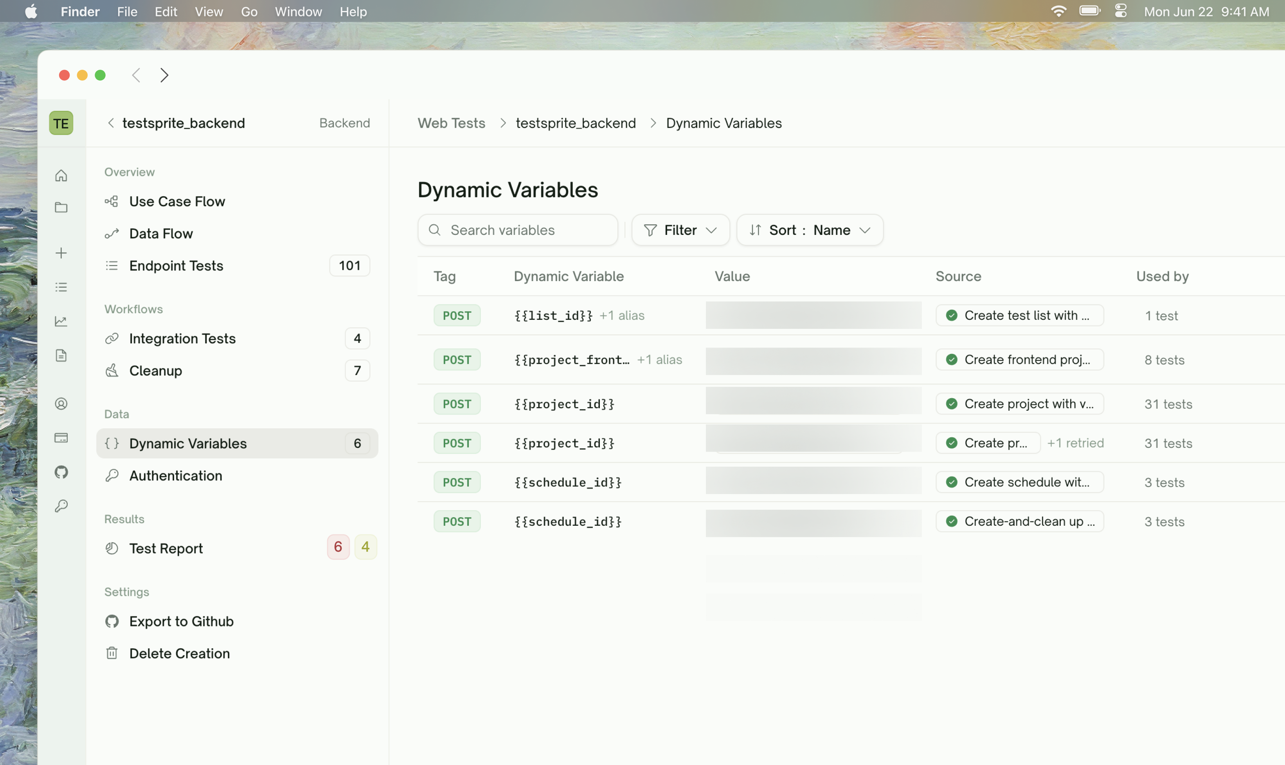Open the Filter dropdown
The width and height of the screenshot is (1285, 765).
680,230
